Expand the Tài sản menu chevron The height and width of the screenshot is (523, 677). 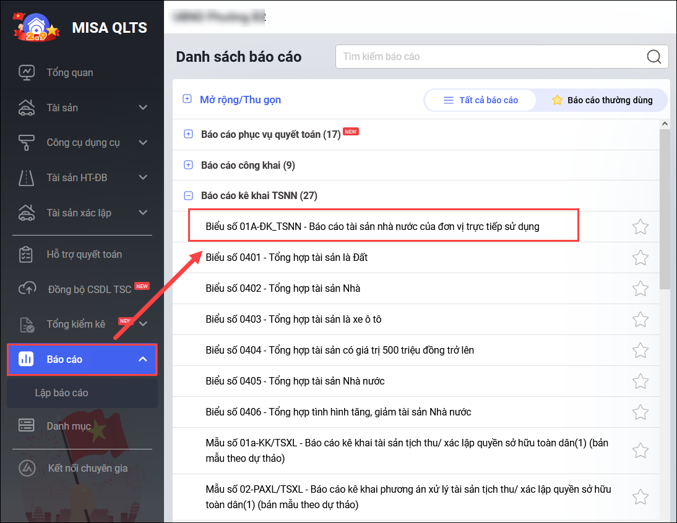pyautogui.click(x=143, y=108)
